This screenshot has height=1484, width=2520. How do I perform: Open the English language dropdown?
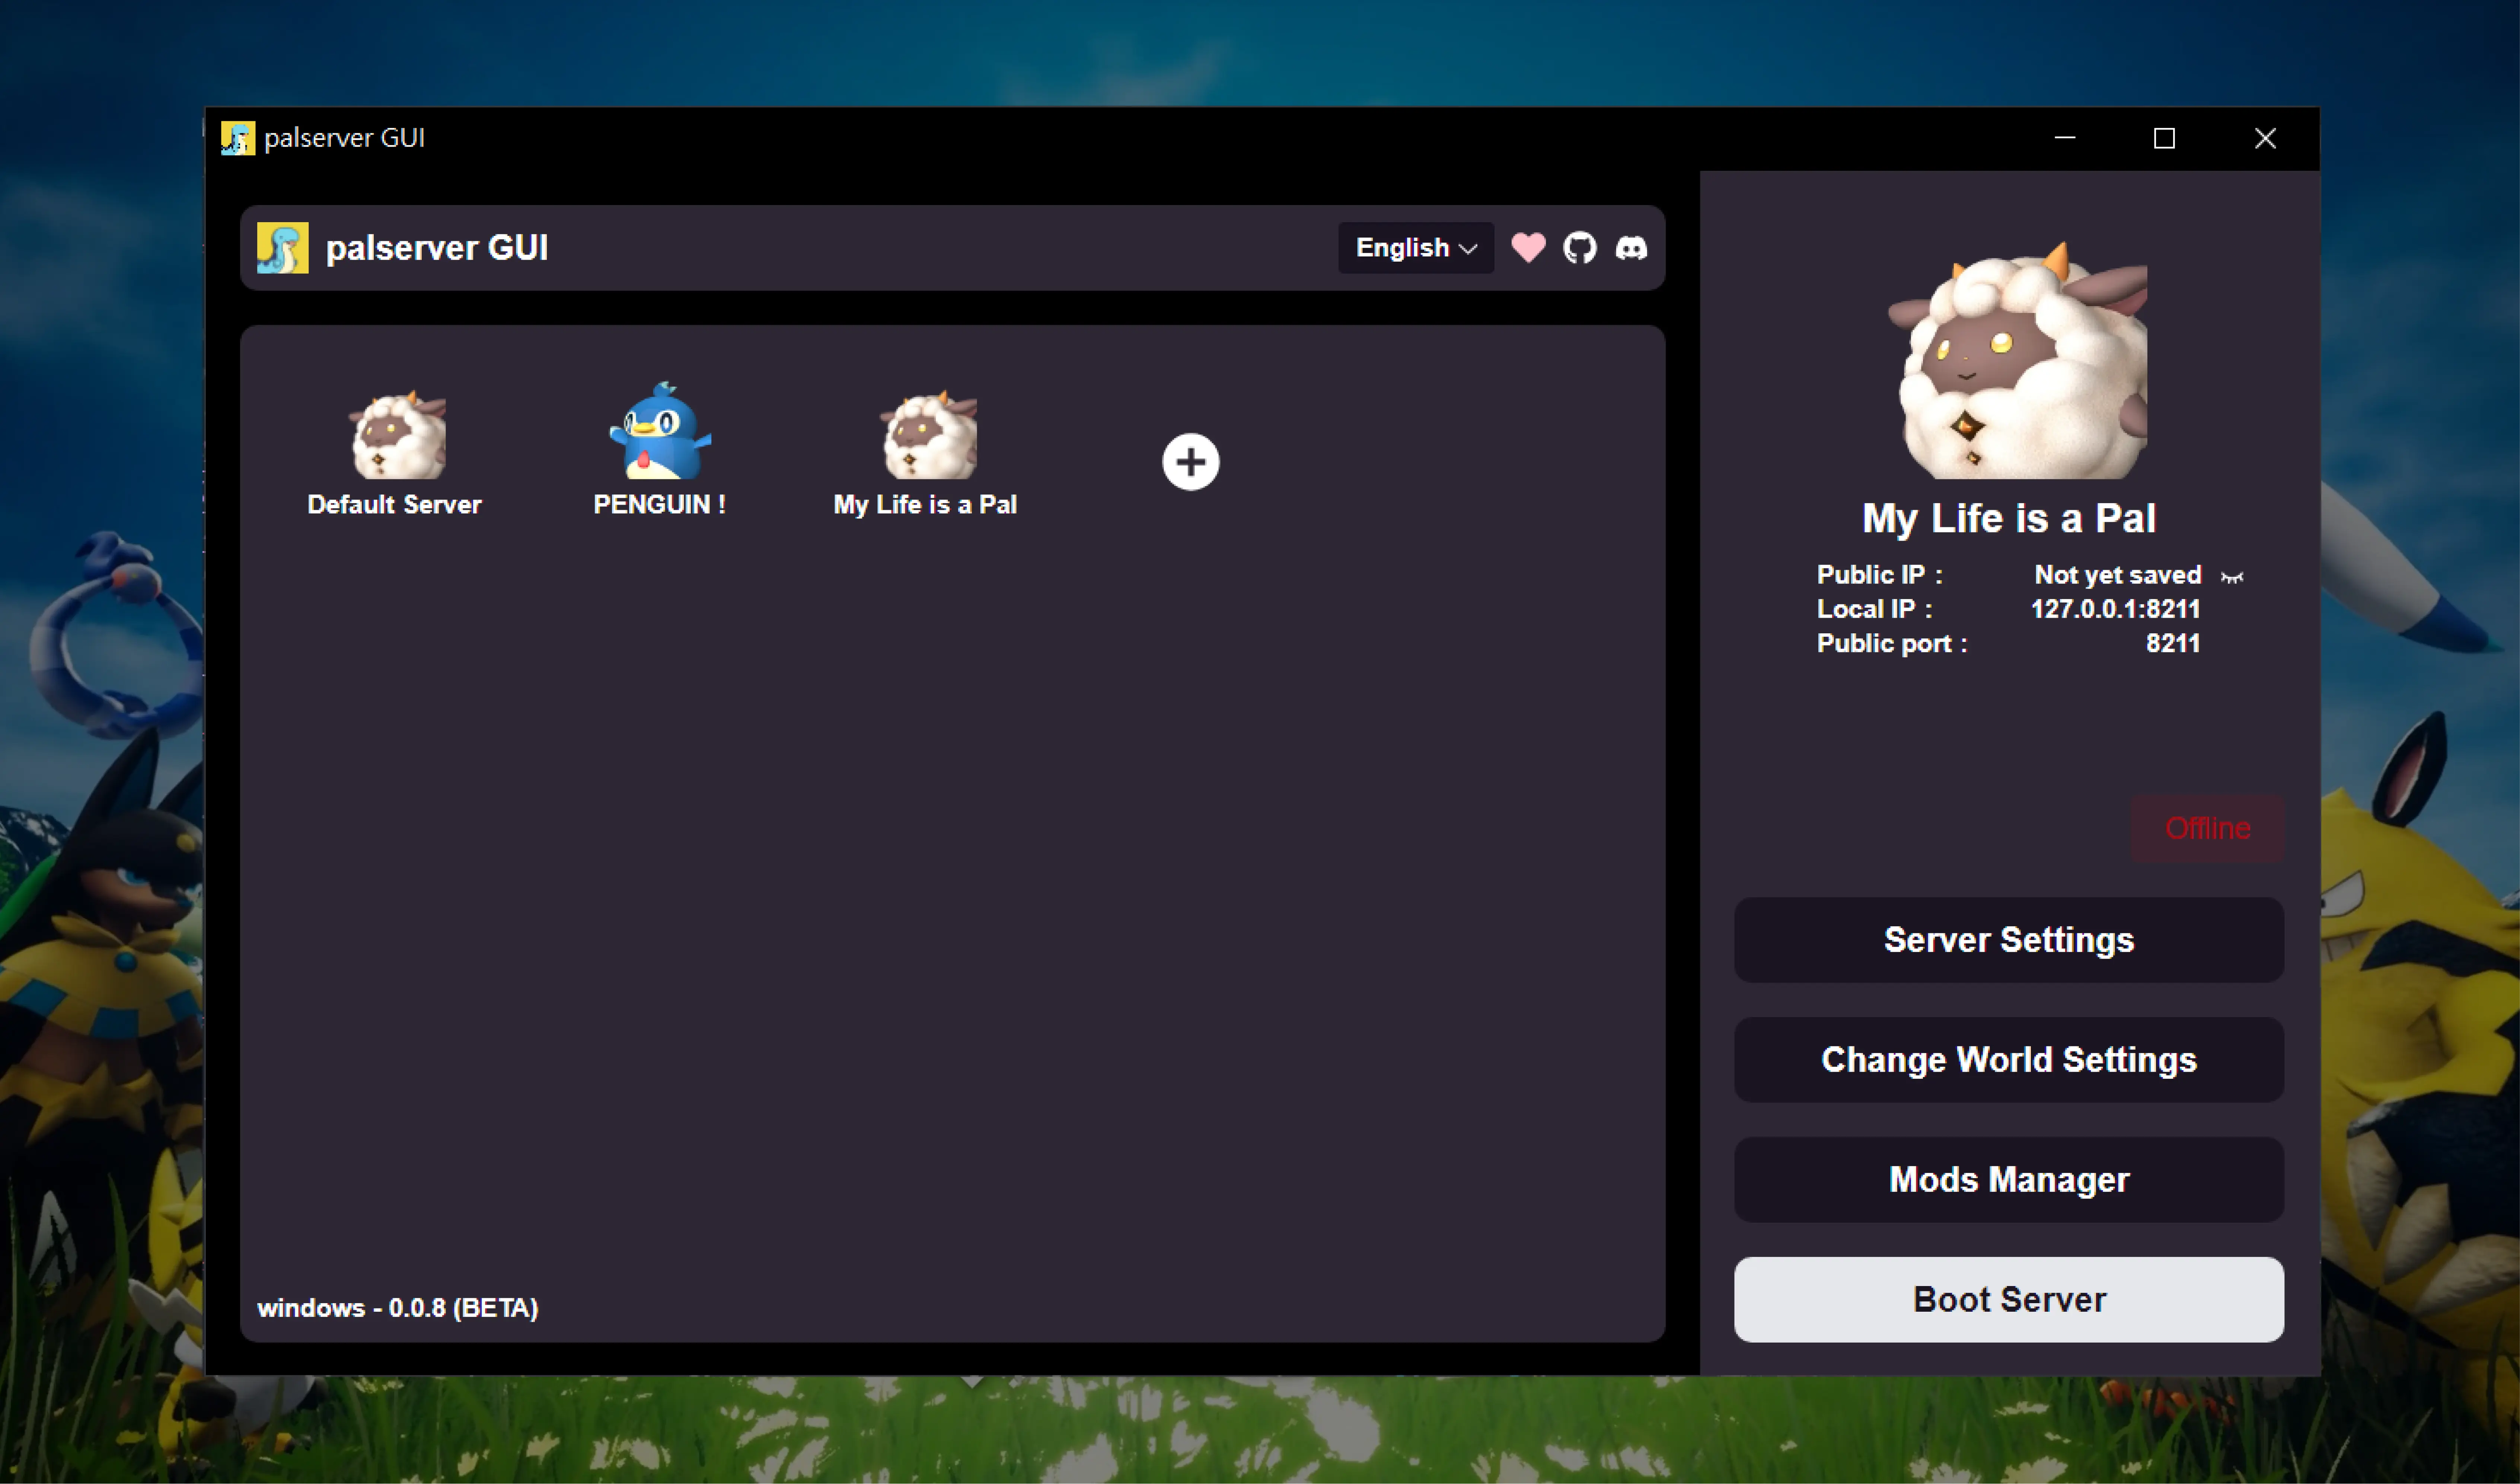click(1416, 247)
